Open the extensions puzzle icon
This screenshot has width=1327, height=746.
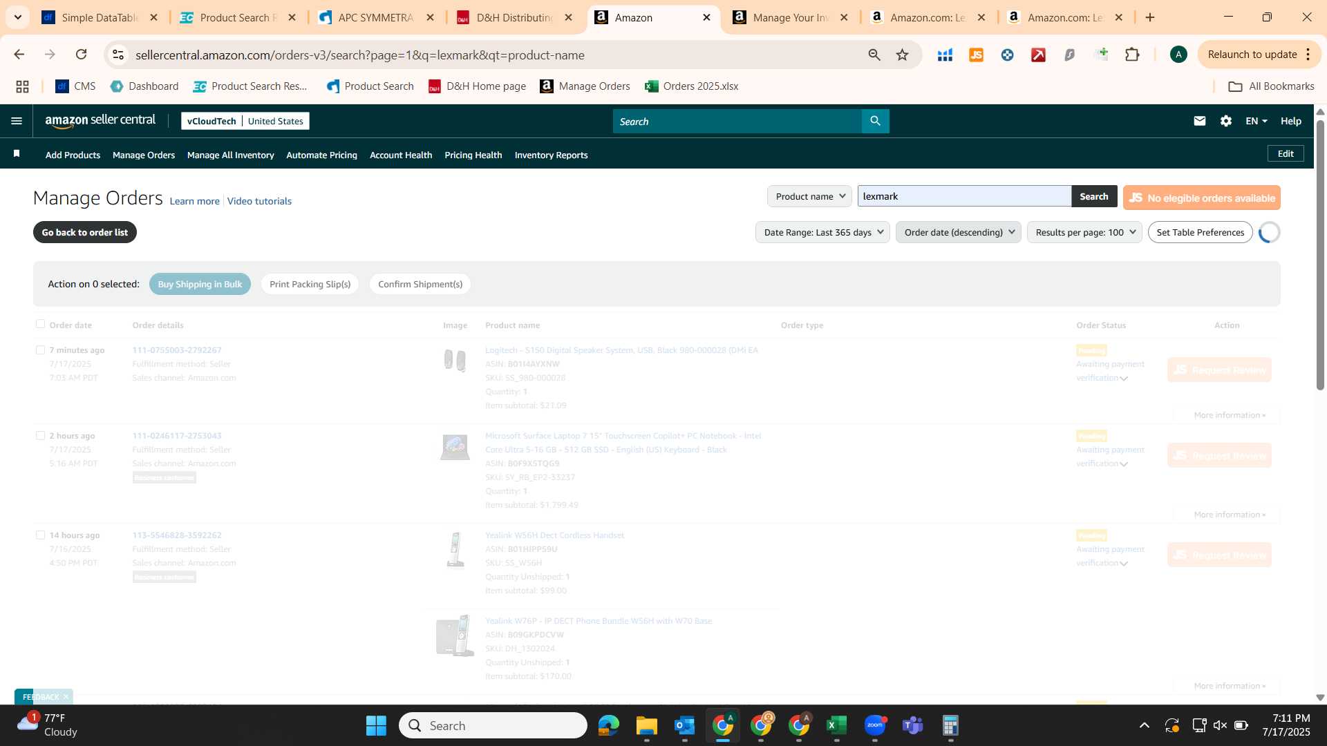click(1132, 55)
